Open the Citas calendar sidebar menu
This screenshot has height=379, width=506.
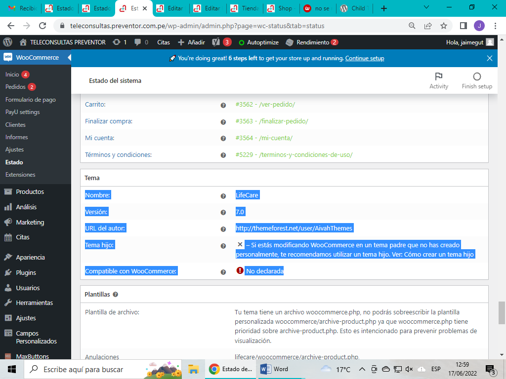pos(23,237)
